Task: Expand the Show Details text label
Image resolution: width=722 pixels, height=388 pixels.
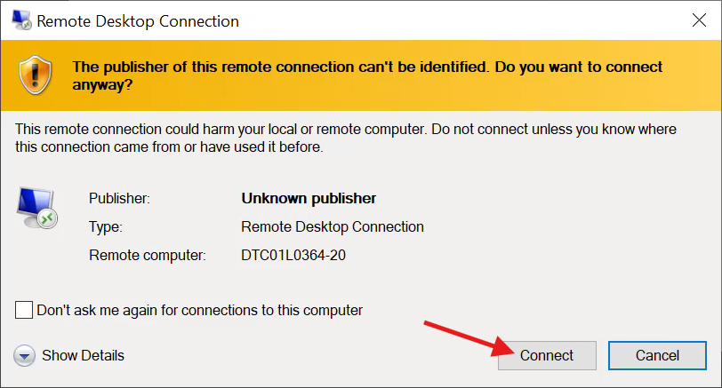Action: click(84, 356)
